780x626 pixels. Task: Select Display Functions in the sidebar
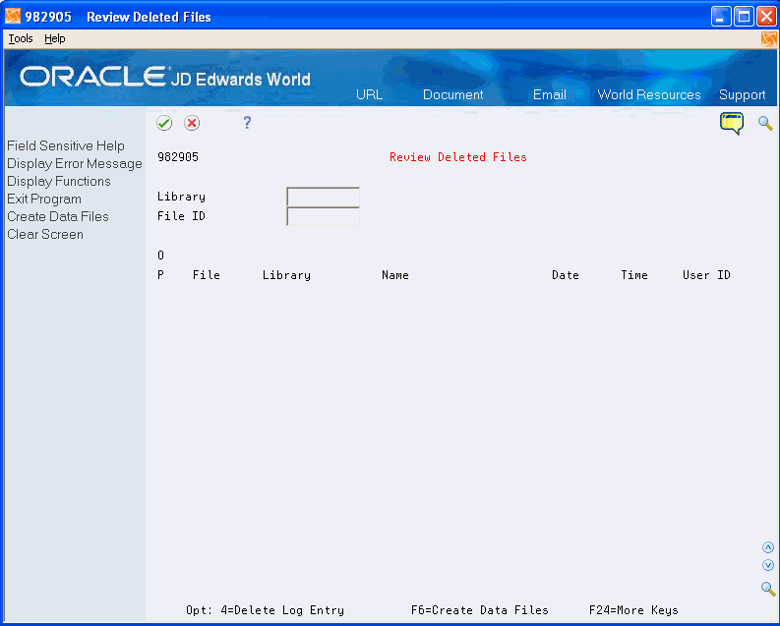click(59, 181)
